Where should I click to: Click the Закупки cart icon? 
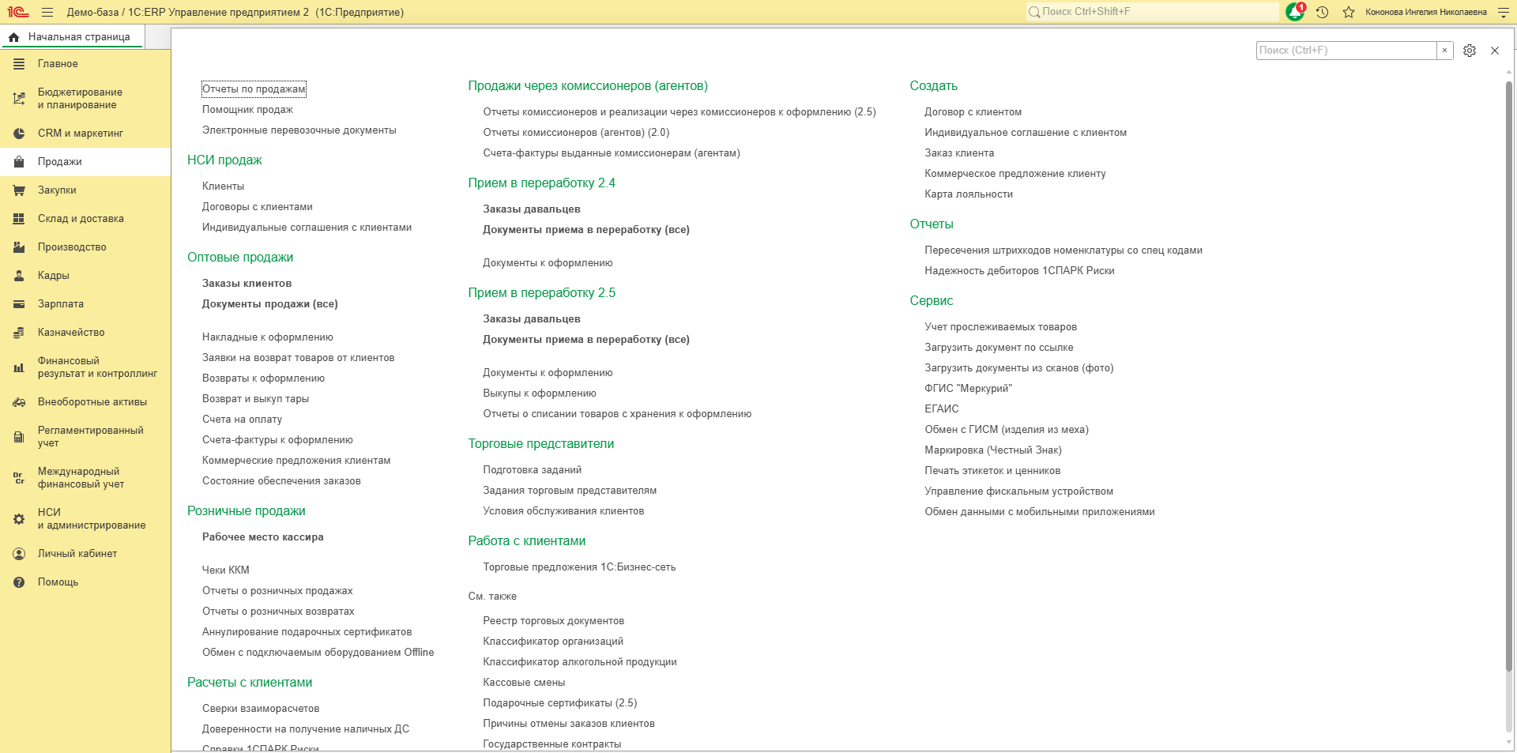tap(19, 190)
